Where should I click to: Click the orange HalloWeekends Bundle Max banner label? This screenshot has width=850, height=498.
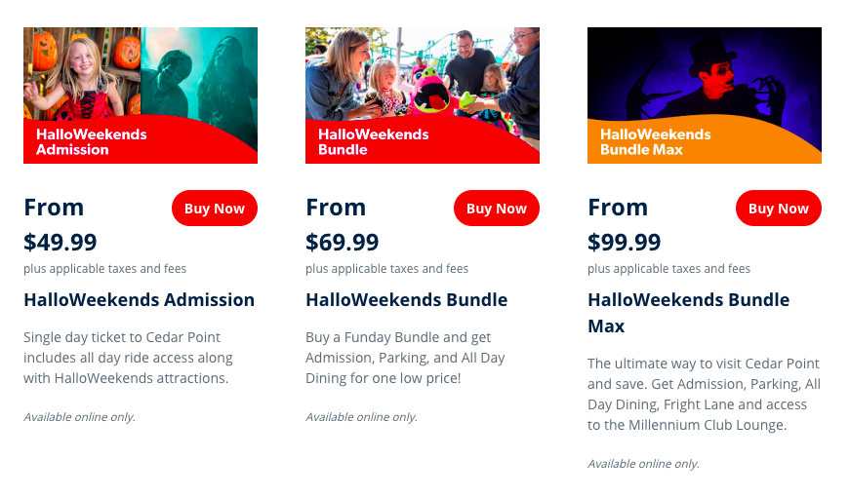coord(656,142)
